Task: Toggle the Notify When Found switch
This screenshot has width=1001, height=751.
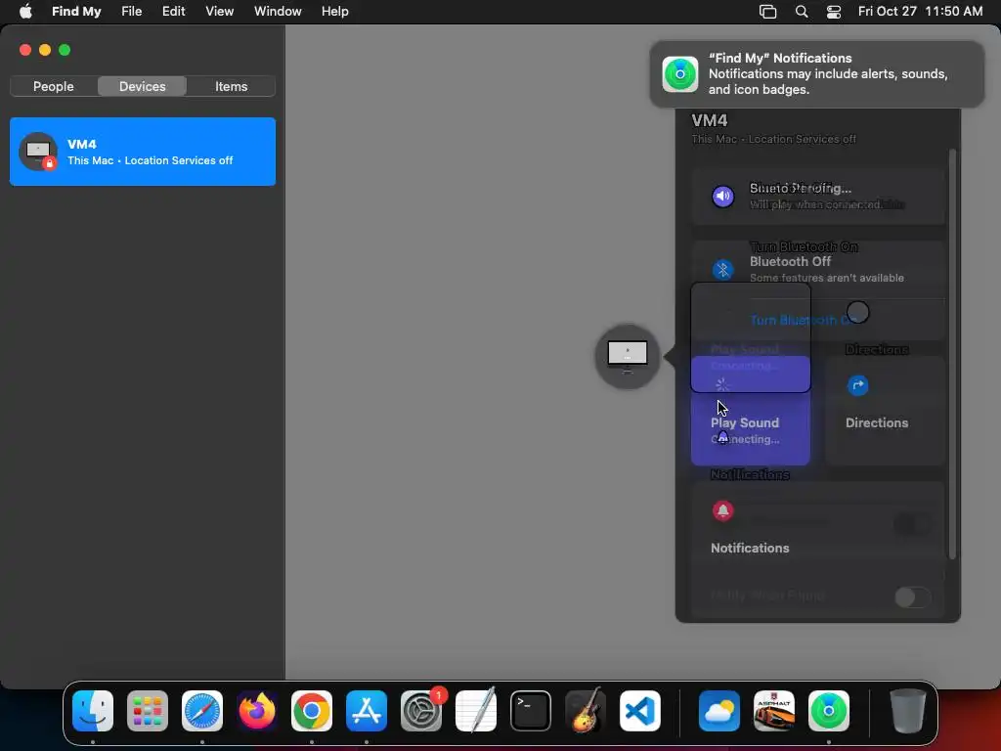Action: click(x=912, y=597)
